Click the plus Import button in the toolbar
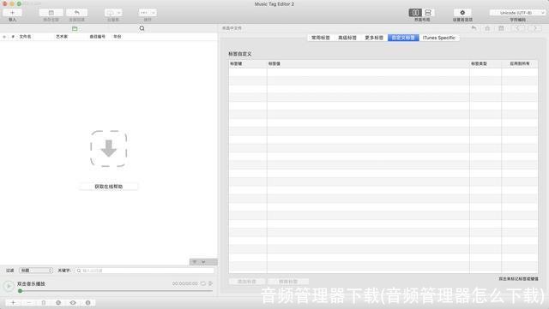 [12, 13]
